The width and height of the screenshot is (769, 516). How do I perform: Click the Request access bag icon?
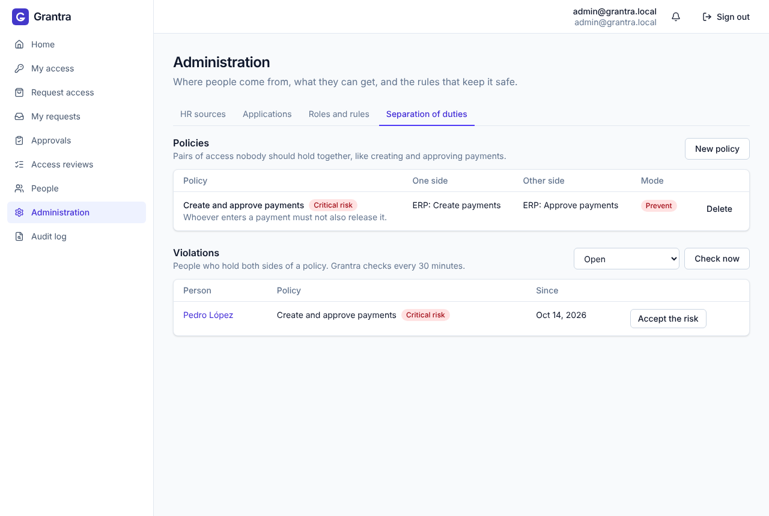(x=19, y=92)
